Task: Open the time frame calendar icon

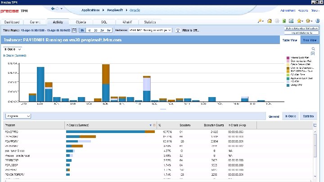Action: coord(74,30)
